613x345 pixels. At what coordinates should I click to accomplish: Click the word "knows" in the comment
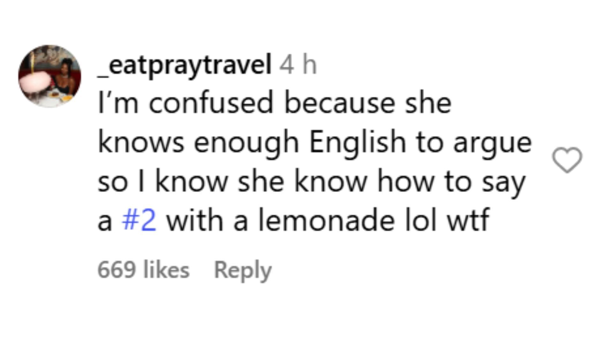pyautogui.click(x=141, y=142)
